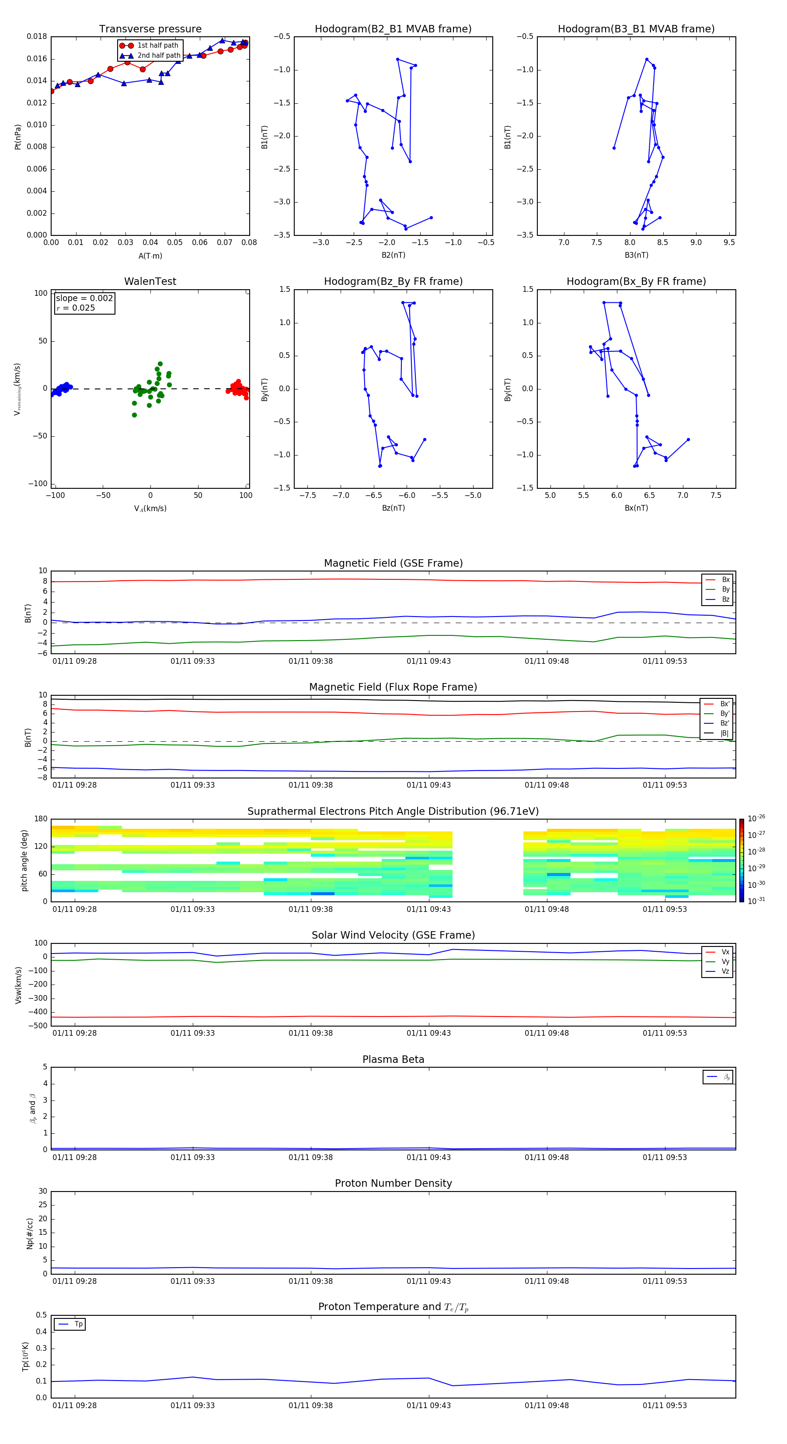Image resolution: width=787 pixels, height=1444 pixels.
Task: Click 'Magnetic Field (Flux Rope Frame)' title
Action: 393,687
